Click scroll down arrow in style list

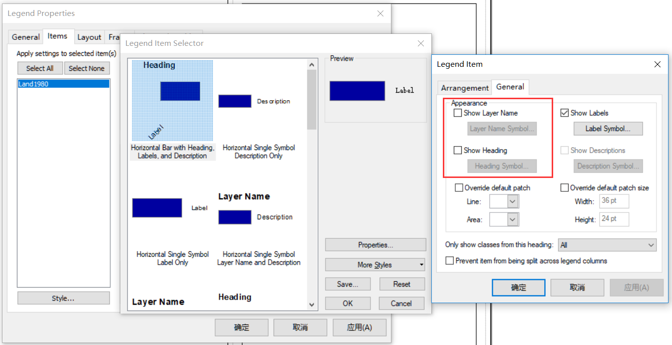point(312,304)
